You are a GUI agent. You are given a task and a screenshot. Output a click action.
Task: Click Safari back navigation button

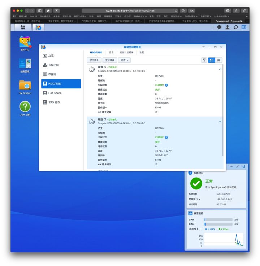coord(27,10)
